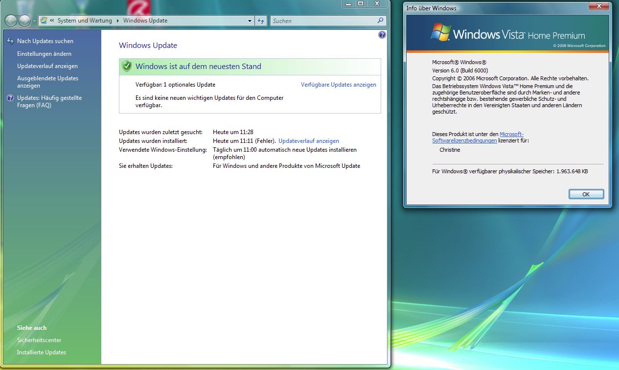Screen dimensions: 619x370
Task: Open Ausgeblendete Updates anzeigen
Action: click(x=47, y=82)
